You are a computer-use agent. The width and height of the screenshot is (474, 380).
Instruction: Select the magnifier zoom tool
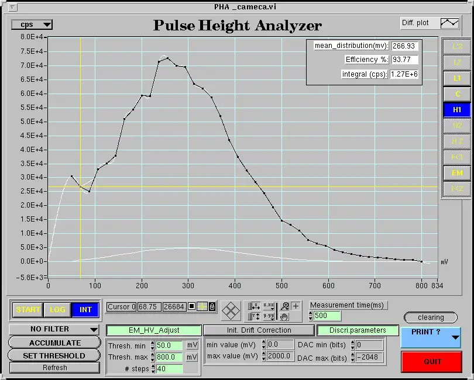[284, 306]
